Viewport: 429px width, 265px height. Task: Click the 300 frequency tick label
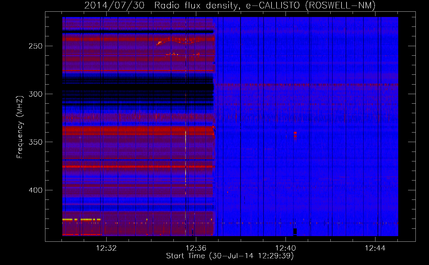pos(36,94)
